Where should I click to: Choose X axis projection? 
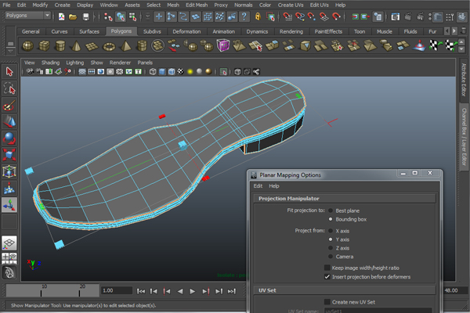pyautogui.click(x=331, y=231)
